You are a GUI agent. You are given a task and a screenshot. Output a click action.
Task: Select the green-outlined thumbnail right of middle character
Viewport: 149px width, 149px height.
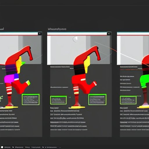[x=97, y=100]
